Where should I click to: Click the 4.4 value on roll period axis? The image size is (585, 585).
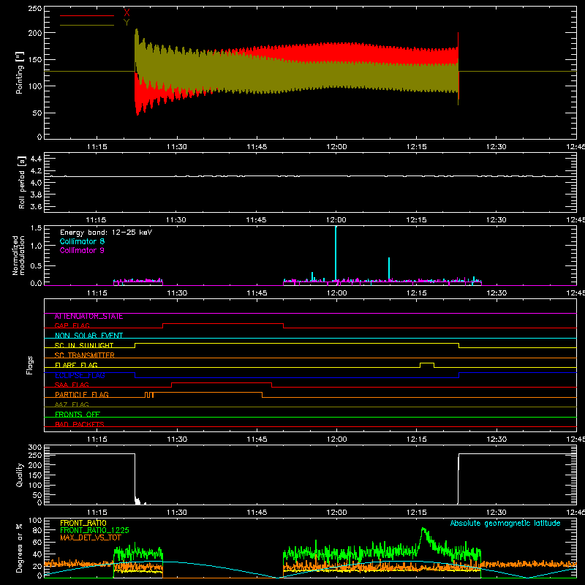tap(36, 159)
